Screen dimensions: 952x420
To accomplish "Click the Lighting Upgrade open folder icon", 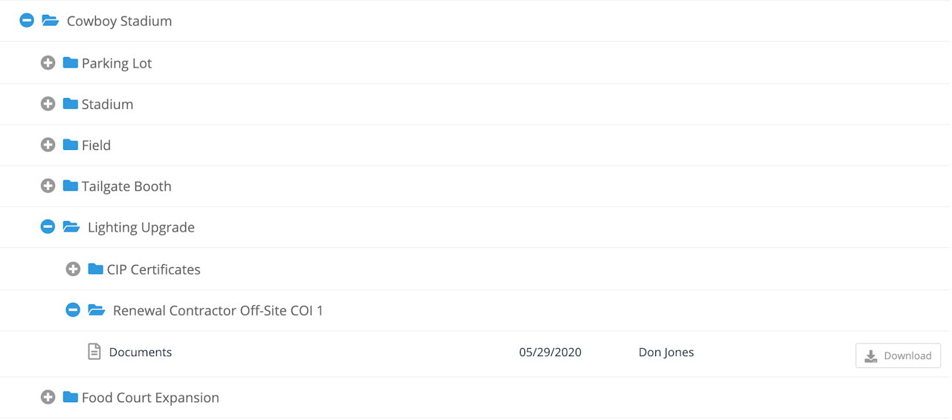I will pos(71,227).
